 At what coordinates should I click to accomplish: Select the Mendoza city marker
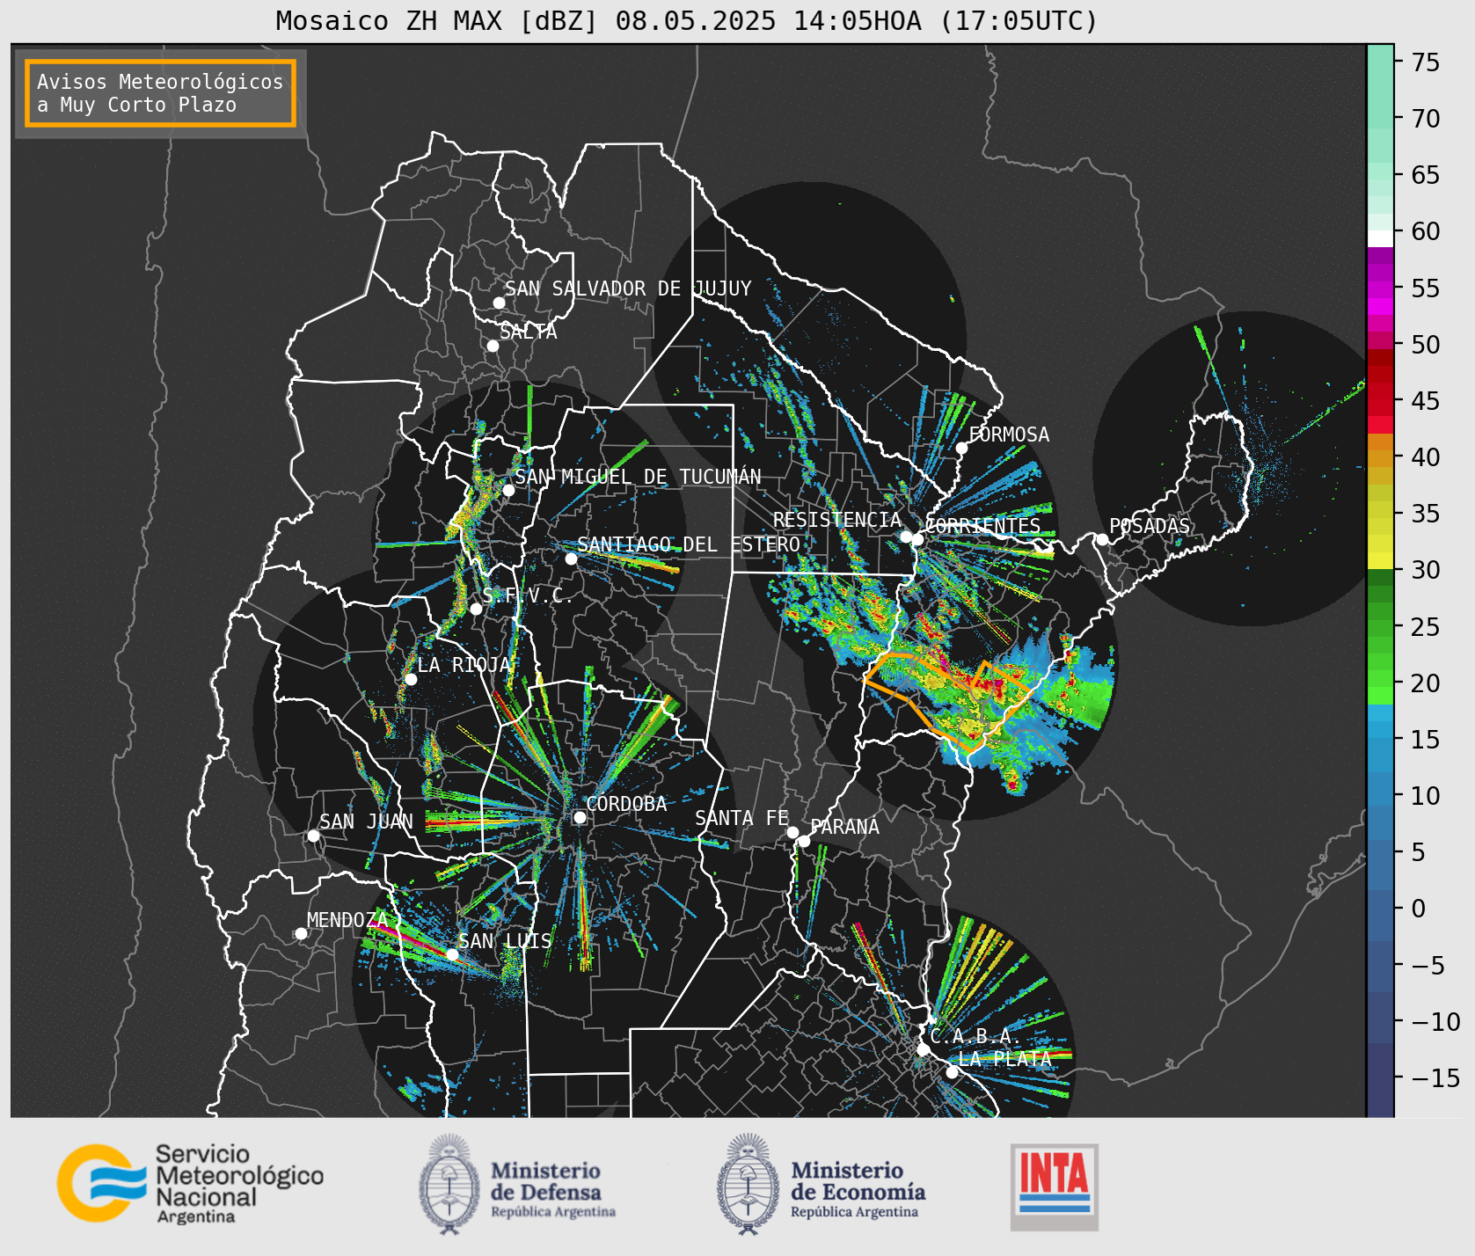coord(301,933)
